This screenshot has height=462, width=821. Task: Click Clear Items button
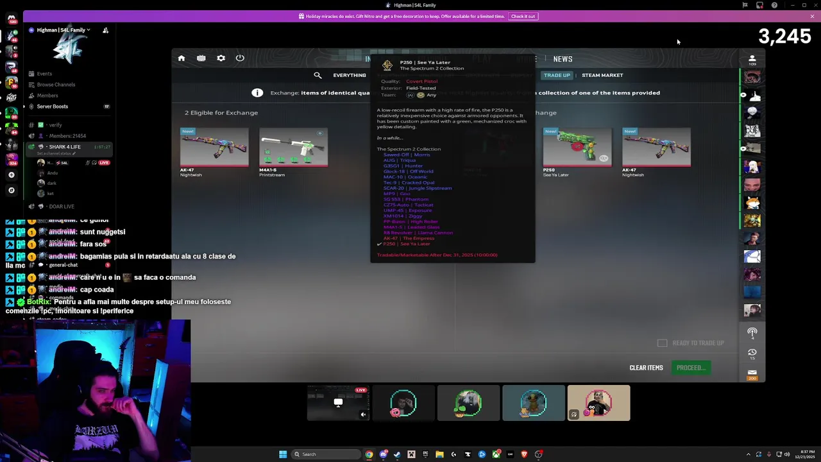click(646, 368)
